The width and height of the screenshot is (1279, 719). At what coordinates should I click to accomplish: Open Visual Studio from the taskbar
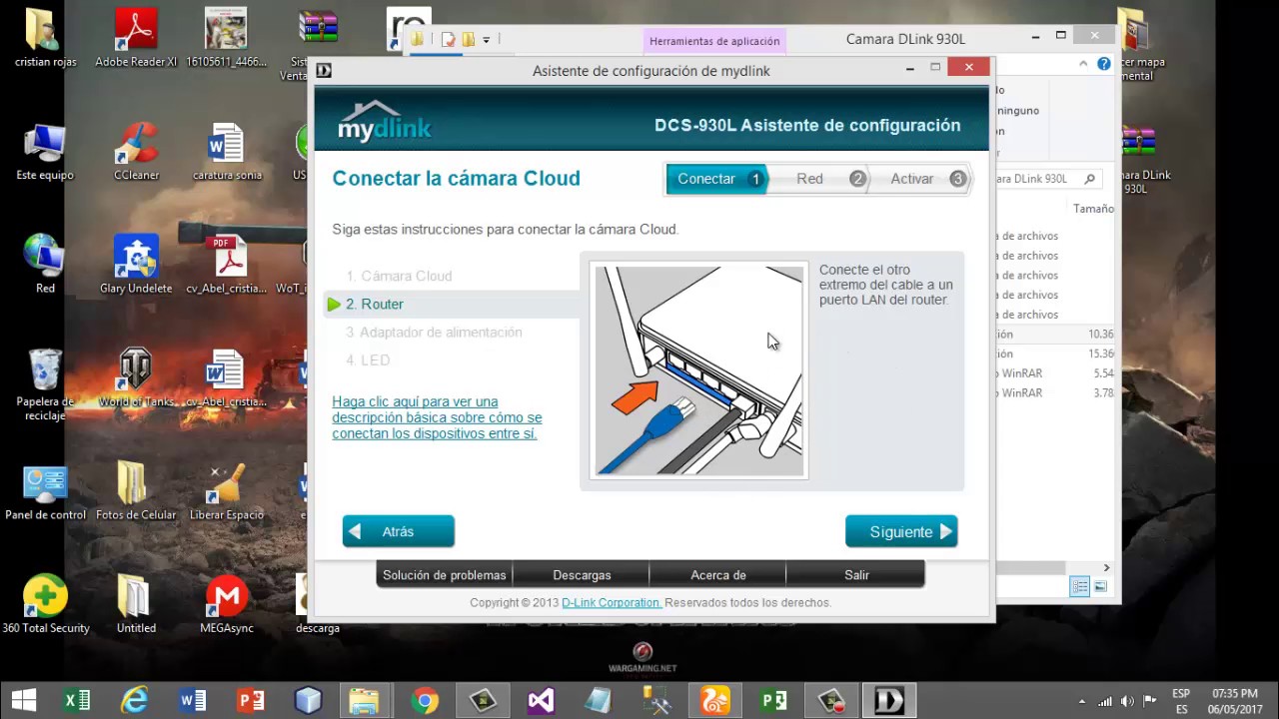pos(541,700)
